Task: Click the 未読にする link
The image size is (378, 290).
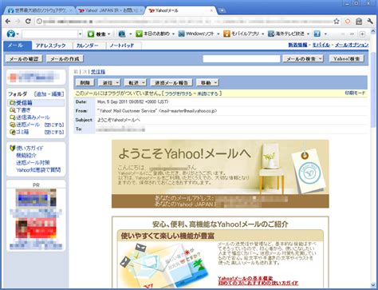Action: [207, 93]
